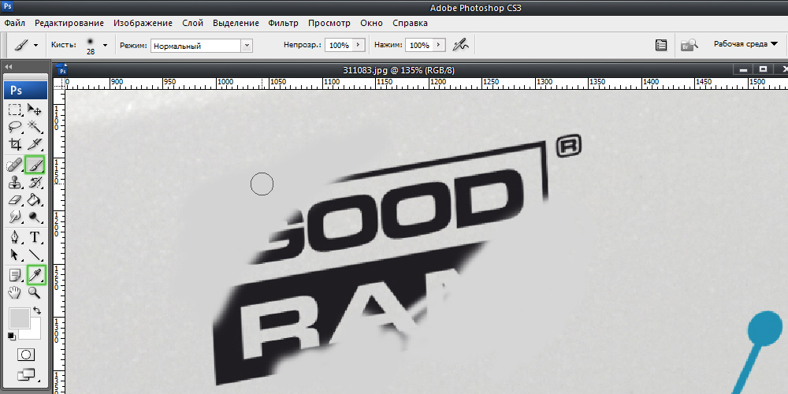Click the foreground color swatch
The height and width of the screenshot is (394, 788).
click(x=18, y=318)
